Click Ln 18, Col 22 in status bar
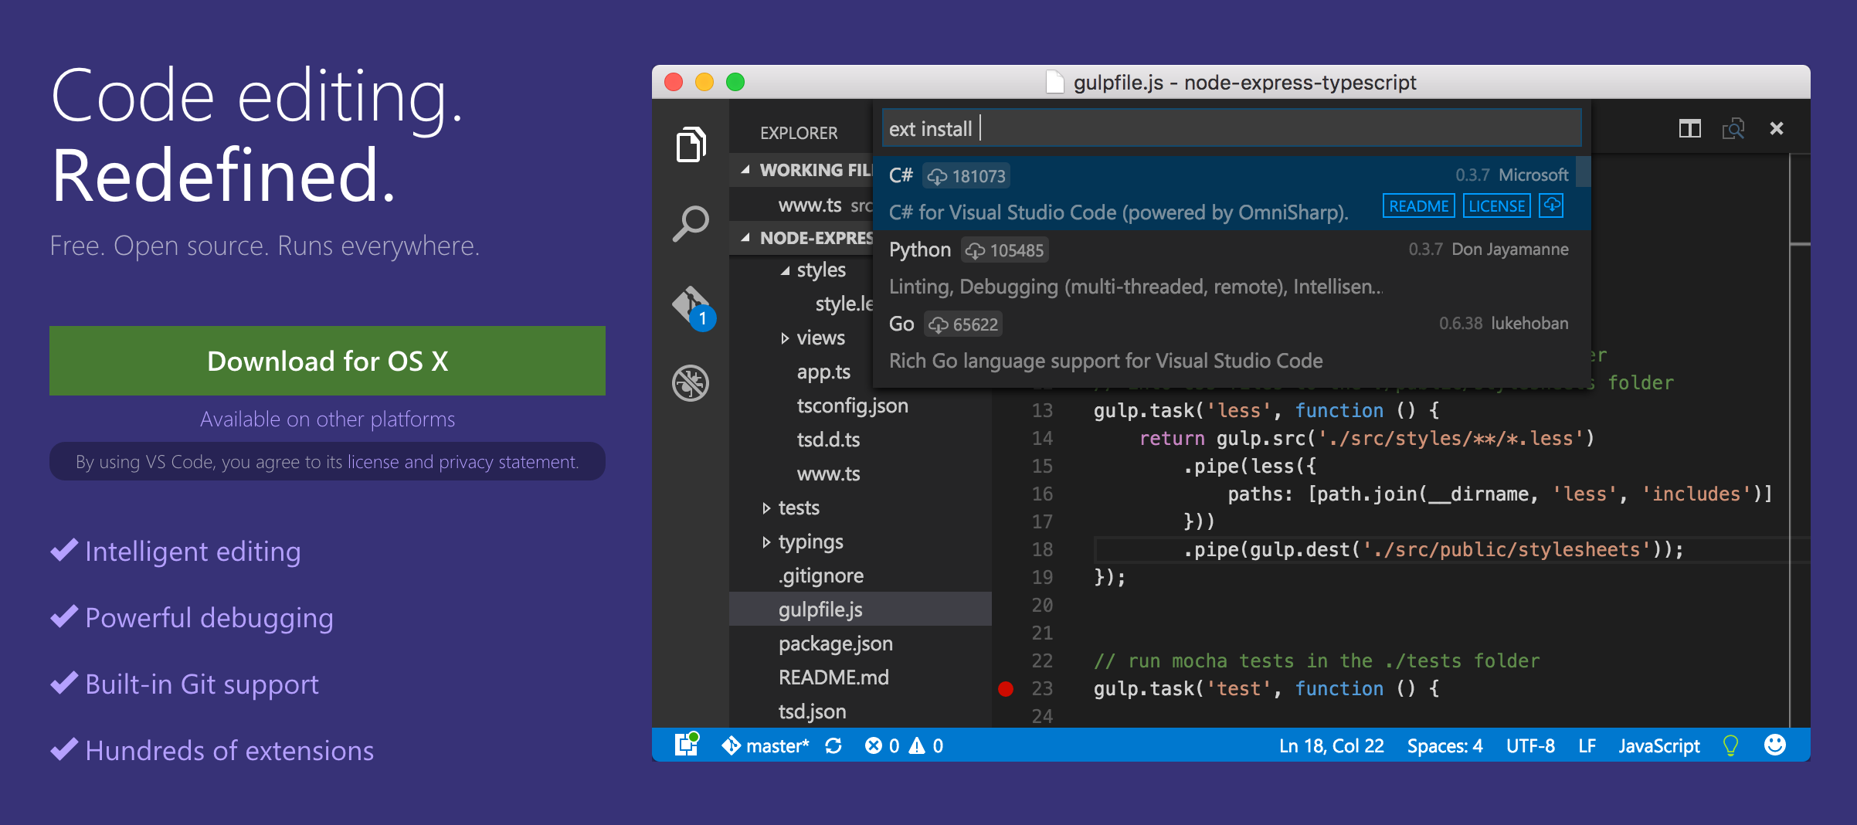The image size is (1857, 825). click(1331, 745)
